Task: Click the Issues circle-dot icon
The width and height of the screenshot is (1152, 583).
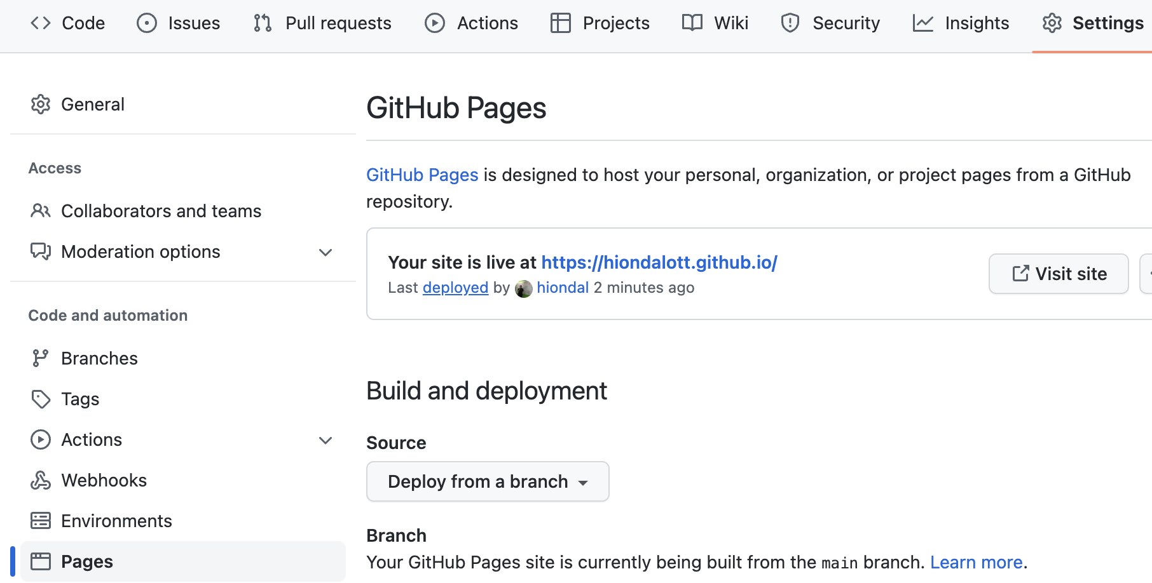Action: click(x=147, y=23)
